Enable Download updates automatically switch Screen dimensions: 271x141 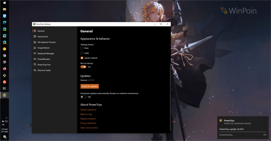coord(83,97)
